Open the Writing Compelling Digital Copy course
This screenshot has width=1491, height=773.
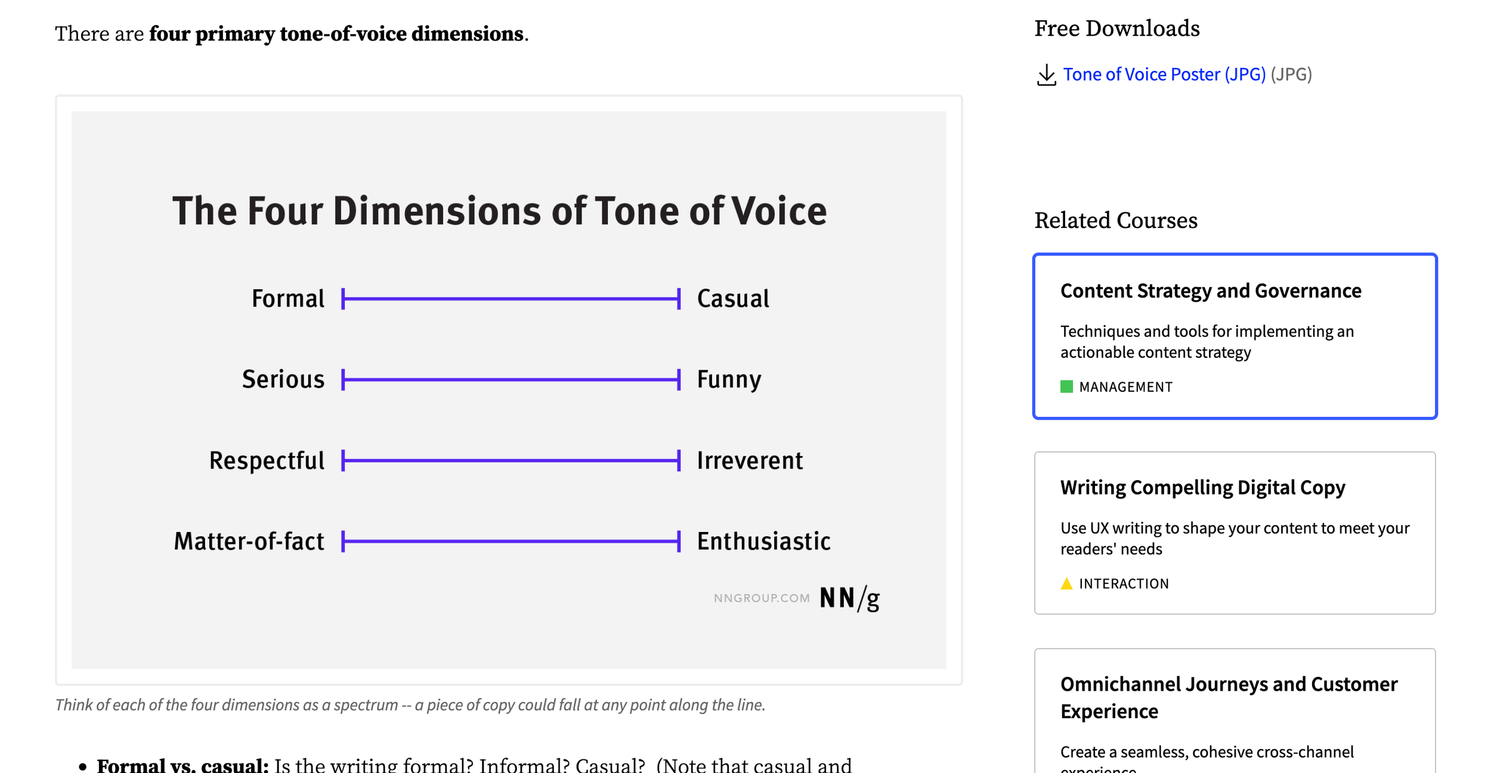coord(1202,488)
